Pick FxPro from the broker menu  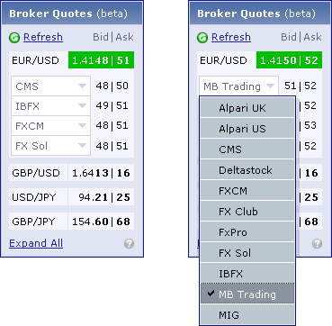pos(247,232)
